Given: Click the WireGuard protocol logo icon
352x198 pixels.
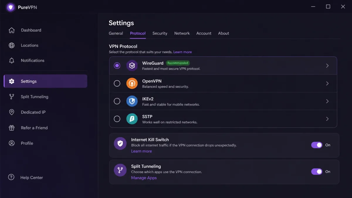Looking at the screenshot, I should [x=132, y=66].
